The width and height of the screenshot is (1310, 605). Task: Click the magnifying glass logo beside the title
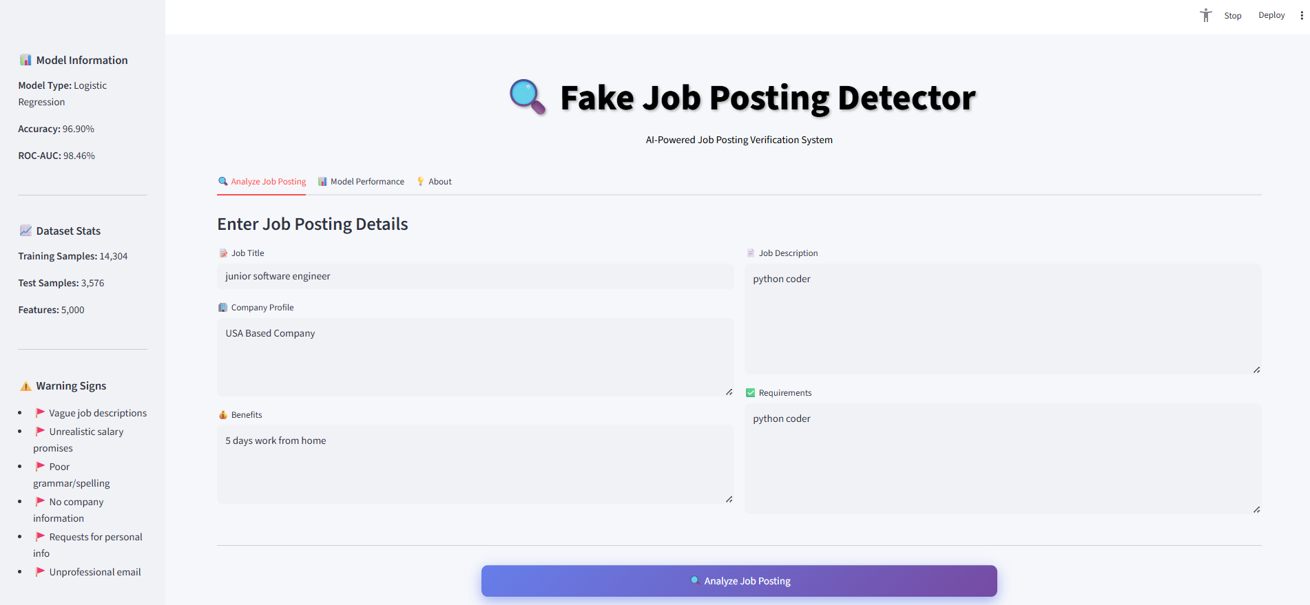pos(528,97)
